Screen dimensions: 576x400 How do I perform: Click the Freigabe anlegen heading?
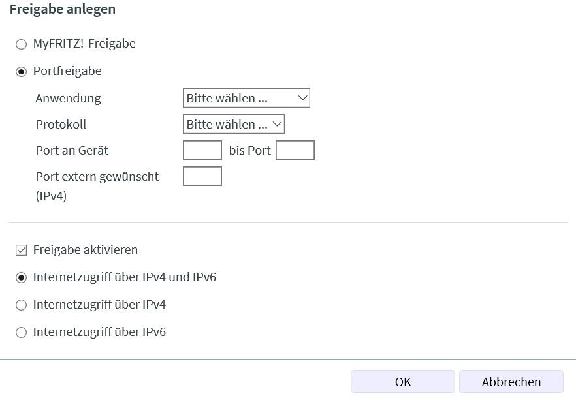point(63,10)
